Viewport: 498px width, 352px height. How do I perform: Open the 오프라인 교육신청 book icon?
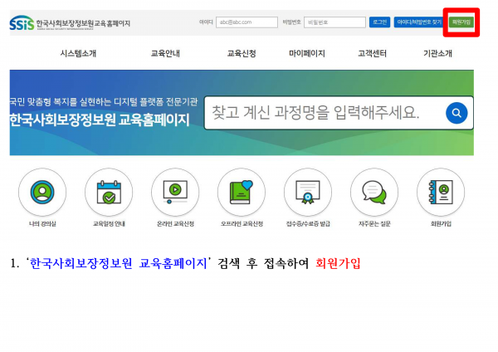(x=242, y=193)
